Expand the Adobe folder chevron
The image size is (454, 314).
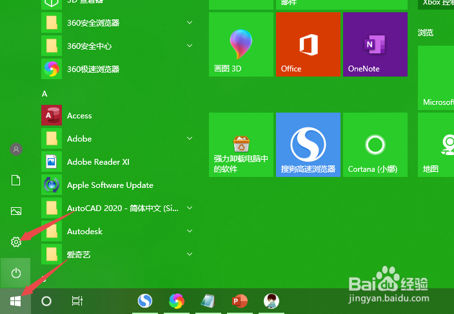tap(190, 138)
